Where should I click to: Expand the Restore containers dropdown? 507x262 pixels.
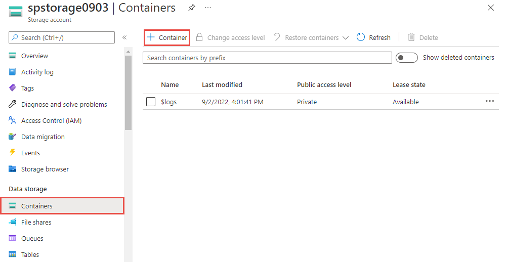click(346, 38)
